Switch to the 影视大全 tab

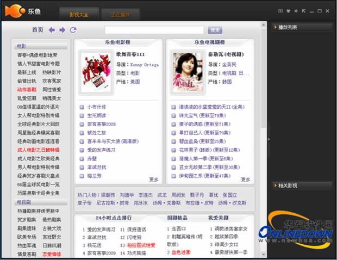79,14
